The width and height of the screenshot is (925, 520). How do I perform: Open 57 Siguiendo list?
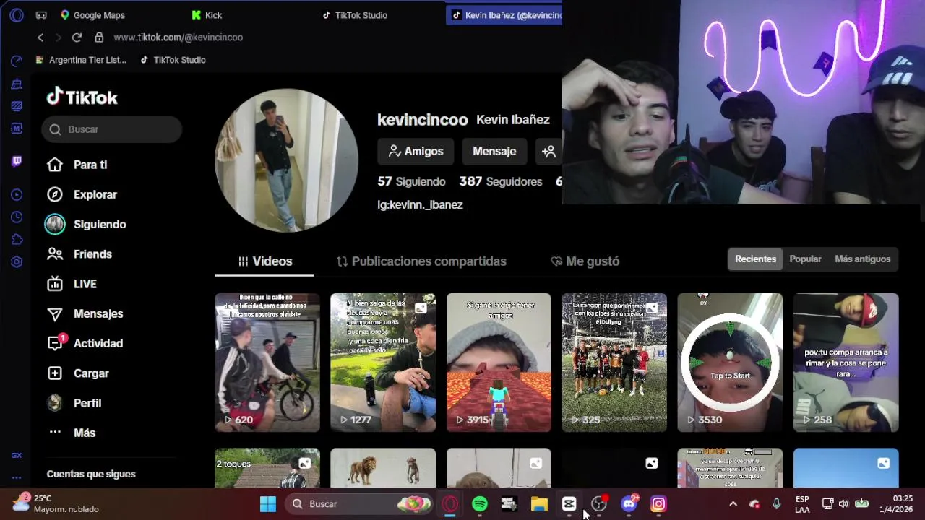tap(411, 181)
